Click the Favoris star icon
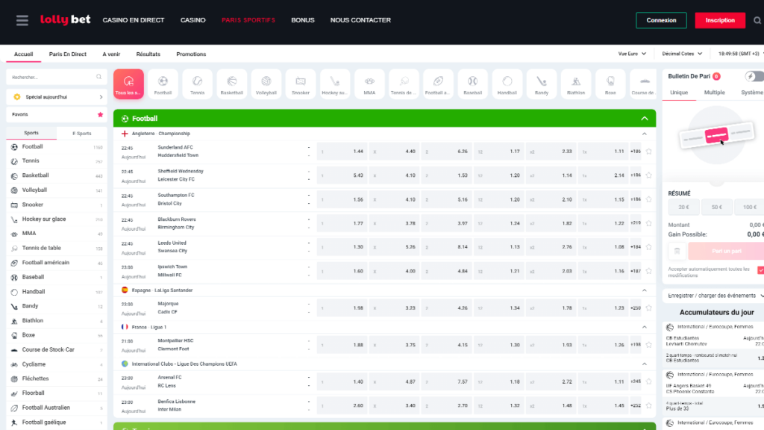 (x=101, y=114)
